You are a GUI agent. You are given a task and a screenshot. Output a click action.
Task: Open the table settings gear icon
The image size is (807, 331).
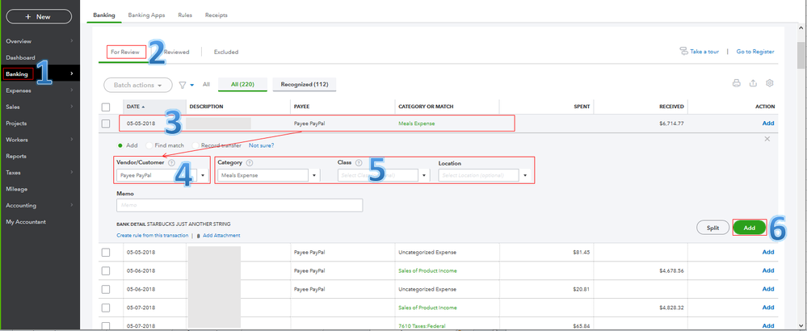[x=770, y=83]
